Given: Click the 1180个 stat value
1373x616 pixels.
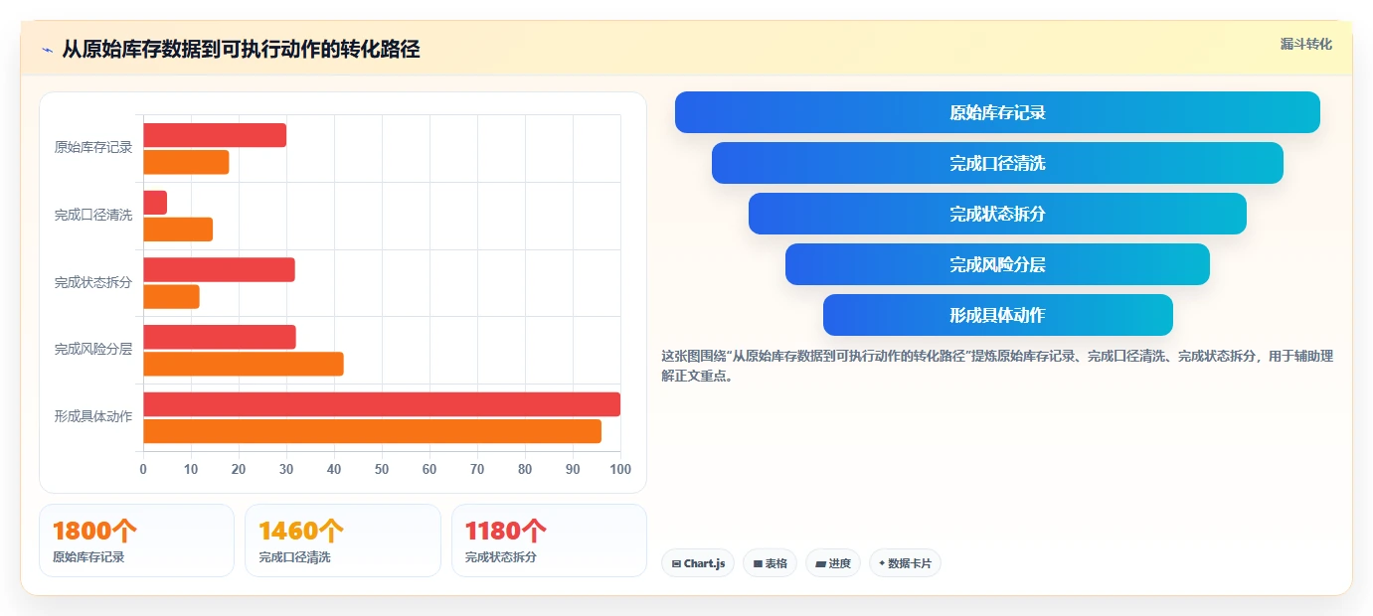Looking at the screenshot, I should 506,532.
